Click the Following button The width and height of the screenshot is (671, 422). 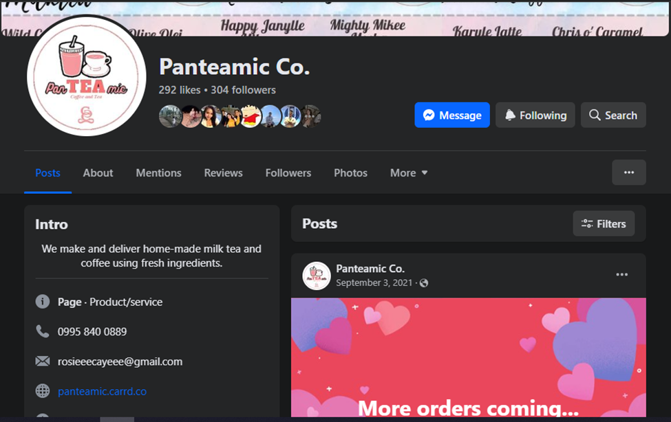[535, 115]
